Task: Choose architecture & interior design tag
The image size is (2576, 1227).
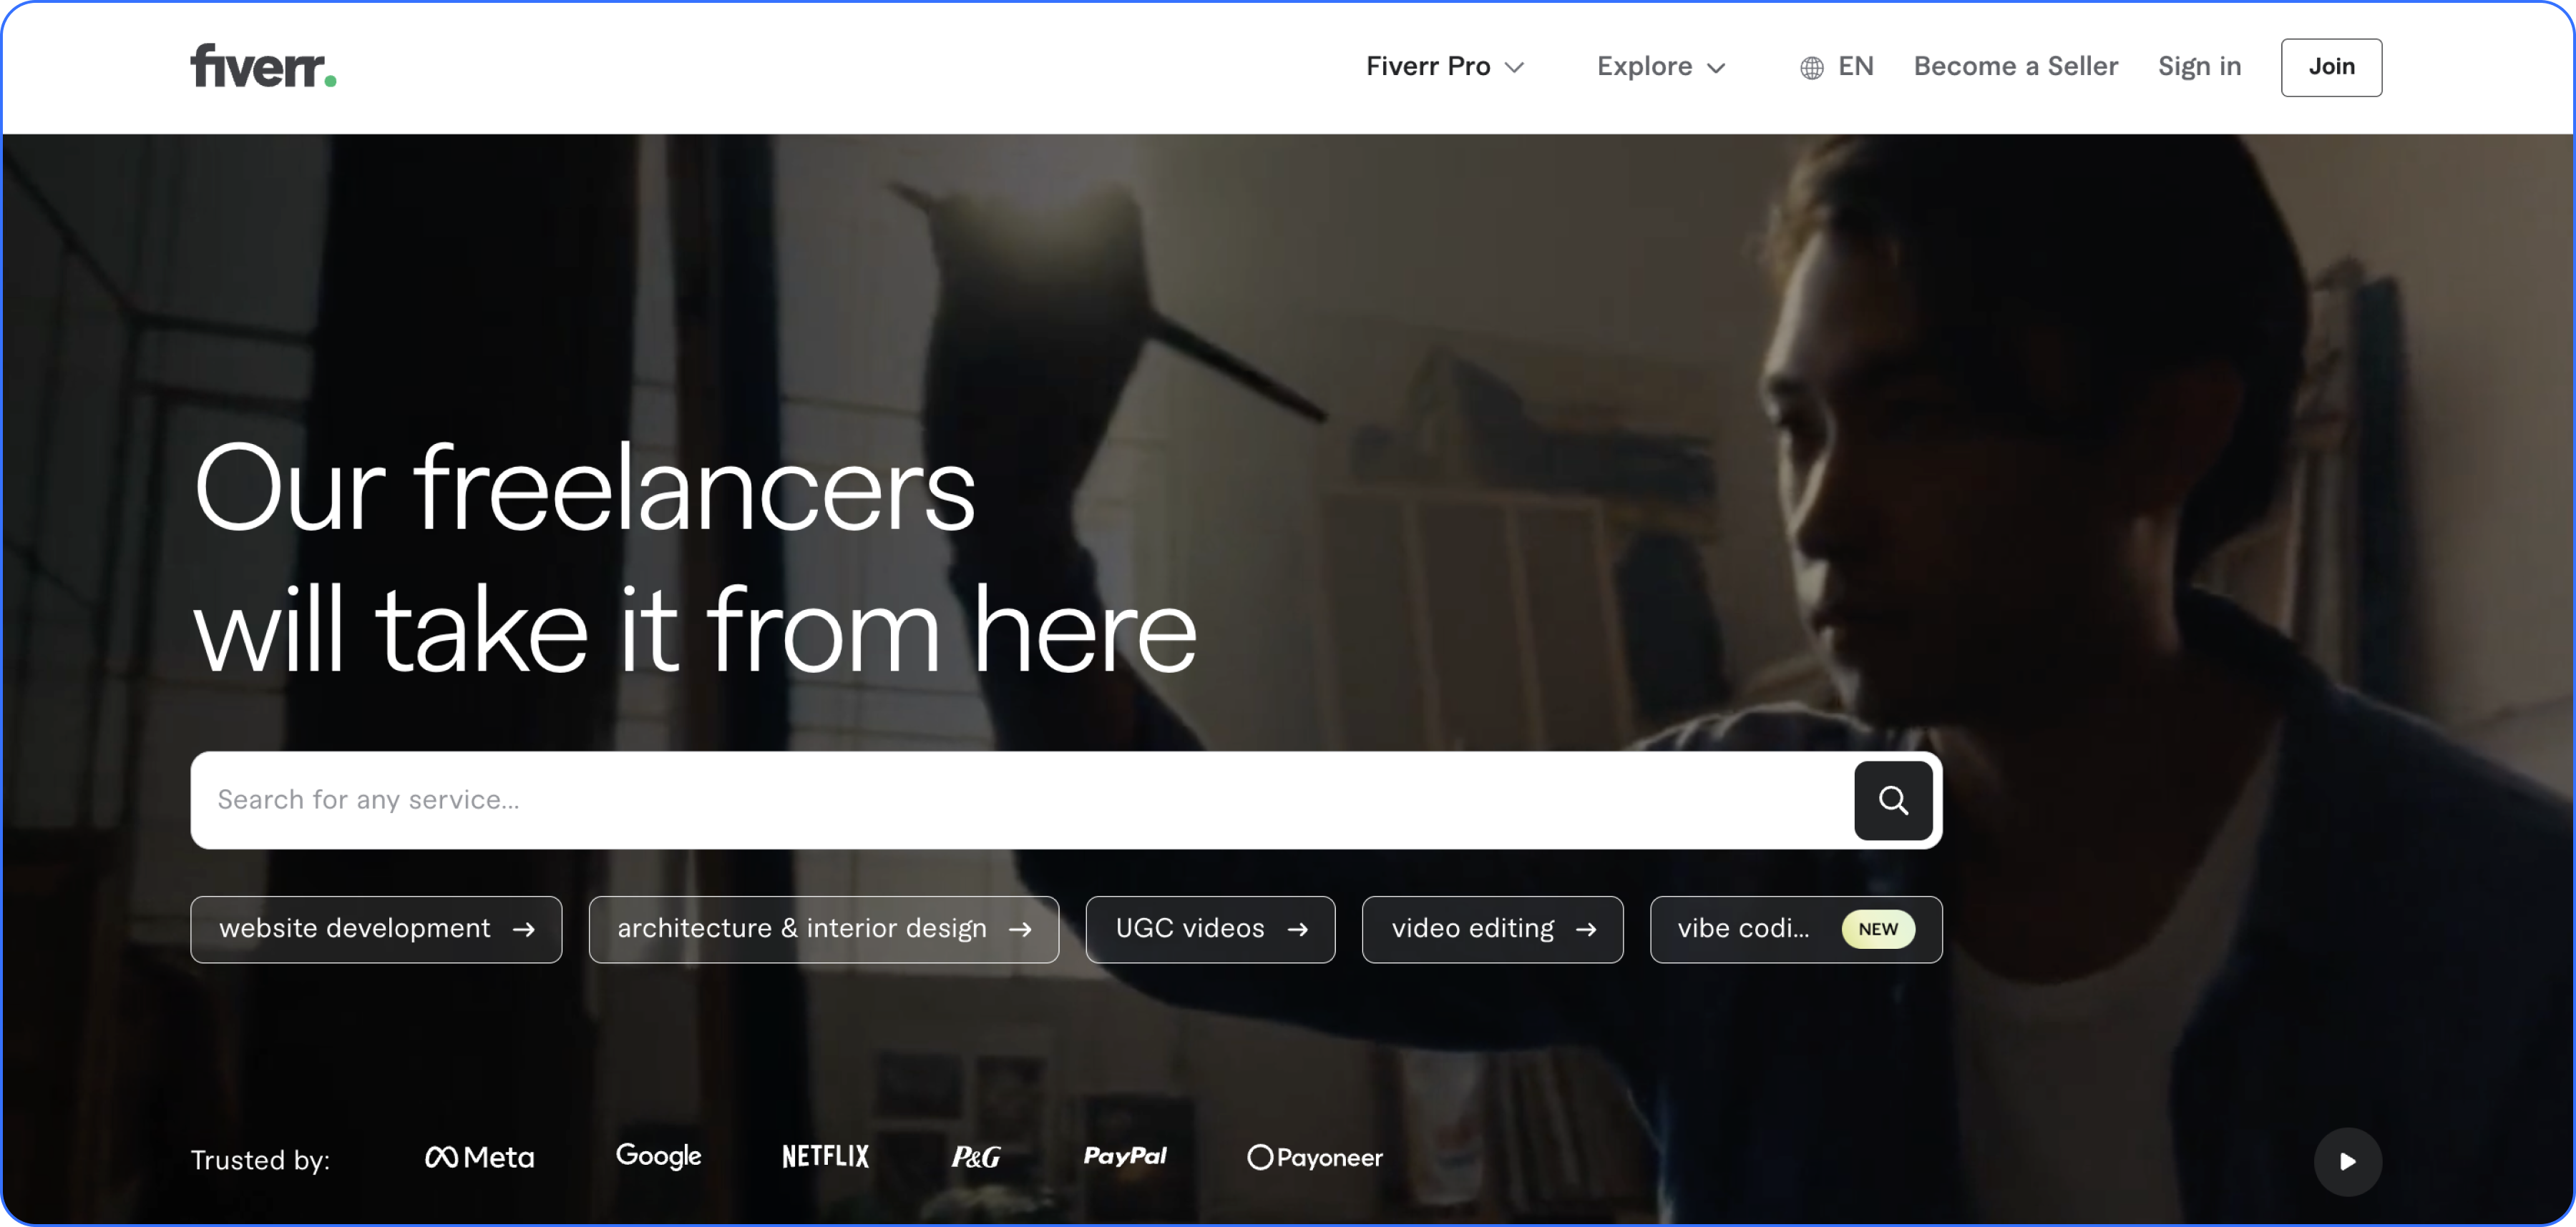Action: click(823, 928)
